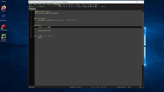
Task: Close the main.py tab with its X
Action: point(35,9)
